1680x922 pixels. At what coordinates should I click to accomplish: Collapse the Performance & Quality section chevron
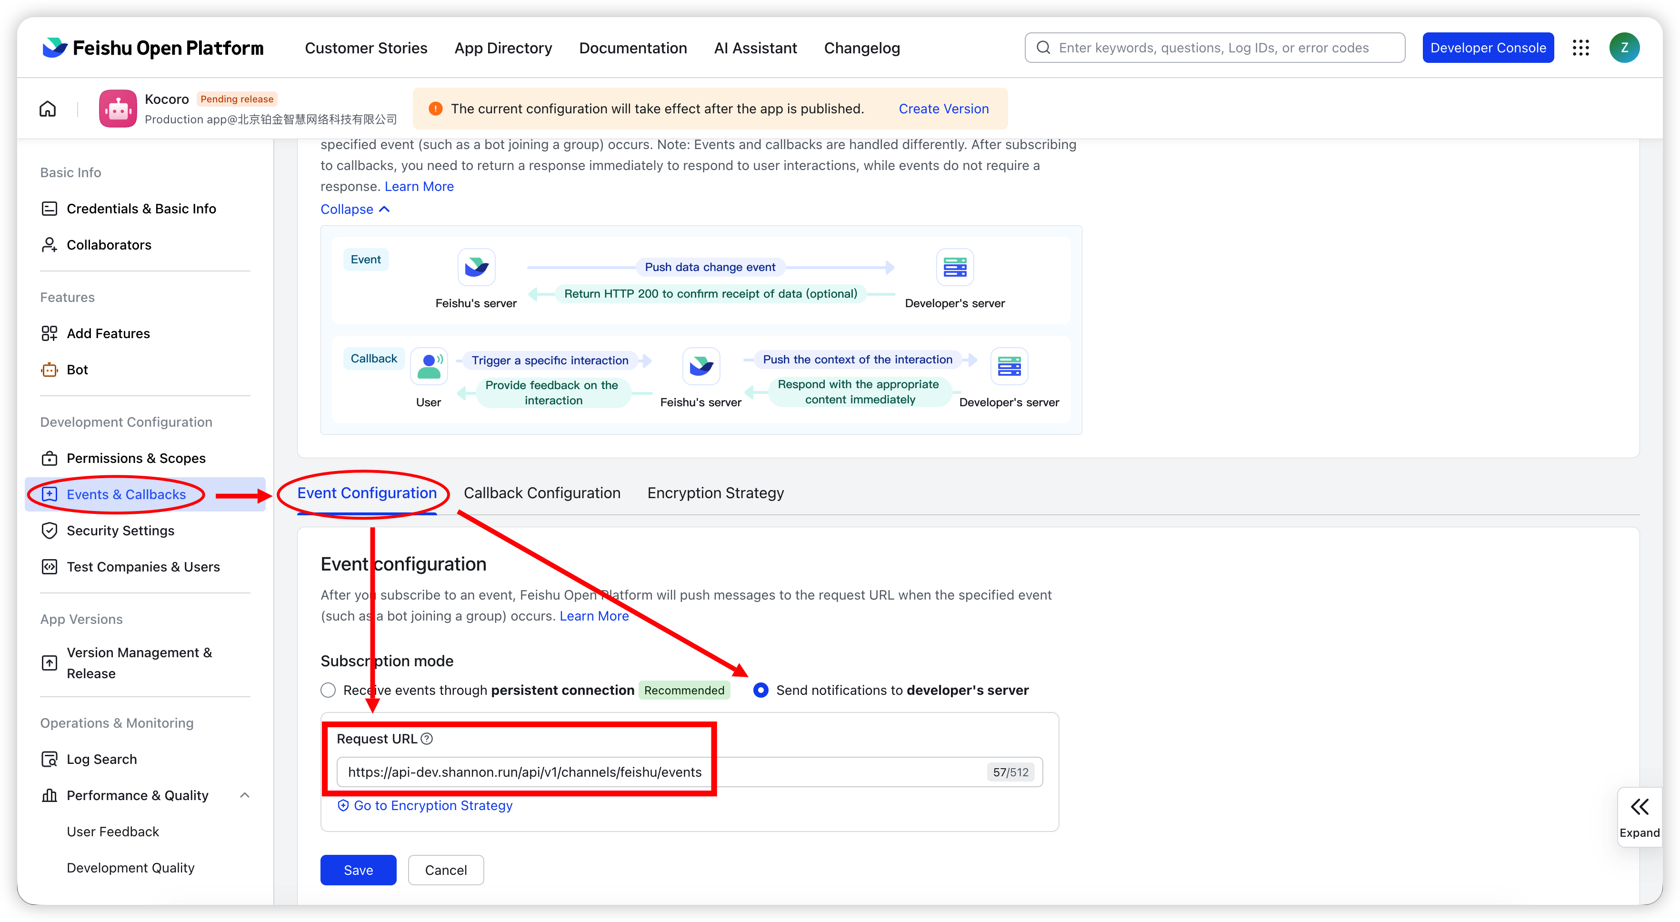(245, 795)
